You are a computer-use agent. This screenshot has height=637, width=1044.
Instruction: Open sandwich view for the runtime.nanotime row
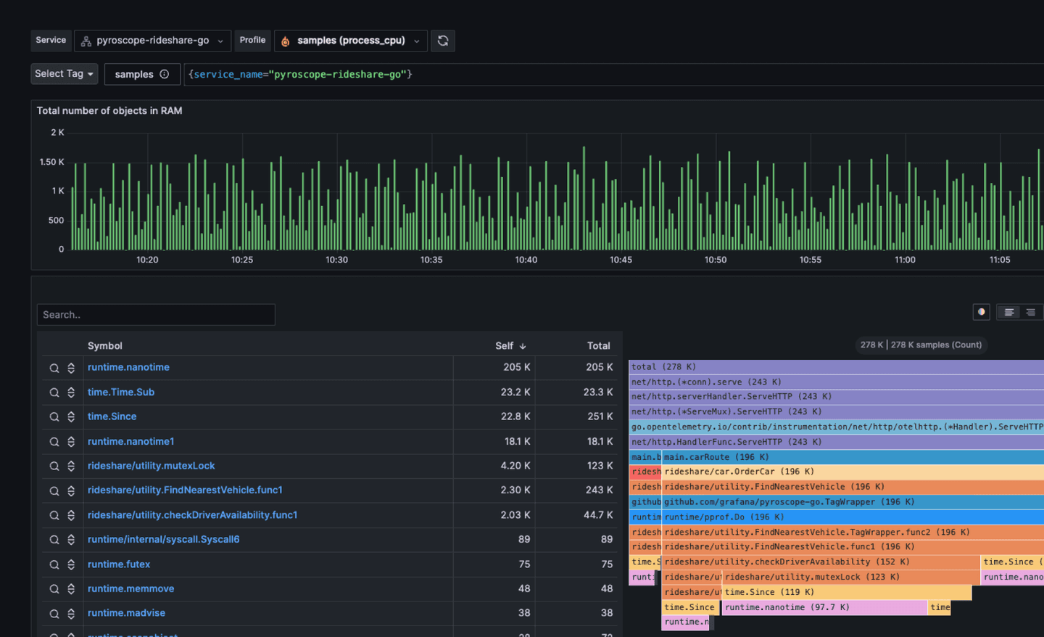[71, 368]
